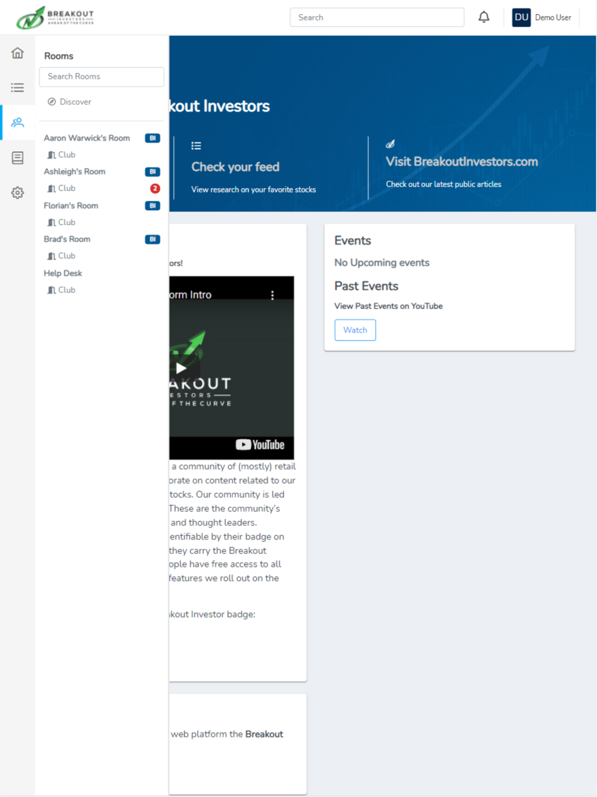Click the video options three-dot menu
Image resolution: width=597 pixels, height=797 pixels.
[x=272, y=295]
